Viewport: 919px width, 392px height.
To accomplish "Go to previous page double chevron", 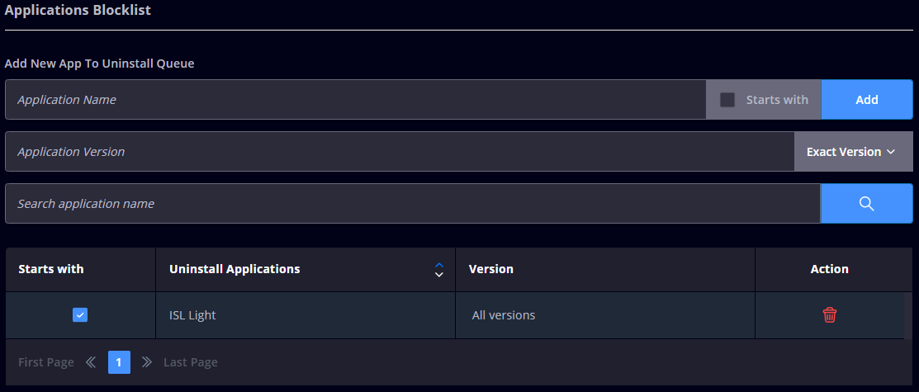I will click(x=91, y=362).
